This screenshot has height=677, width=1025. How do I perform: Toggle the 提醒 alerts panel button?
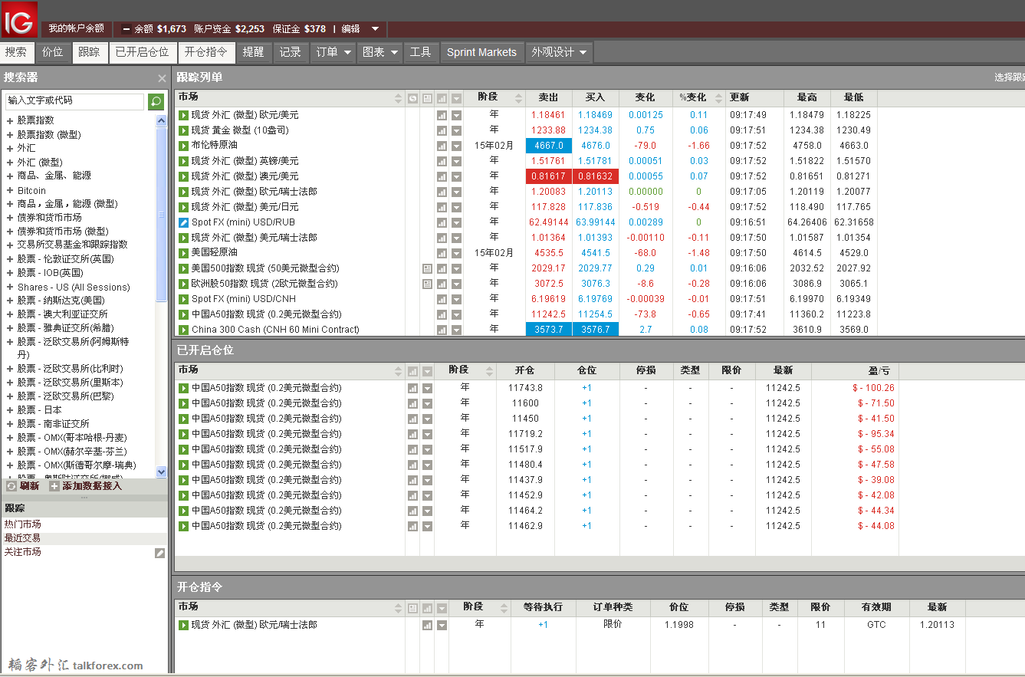[253, 52]
